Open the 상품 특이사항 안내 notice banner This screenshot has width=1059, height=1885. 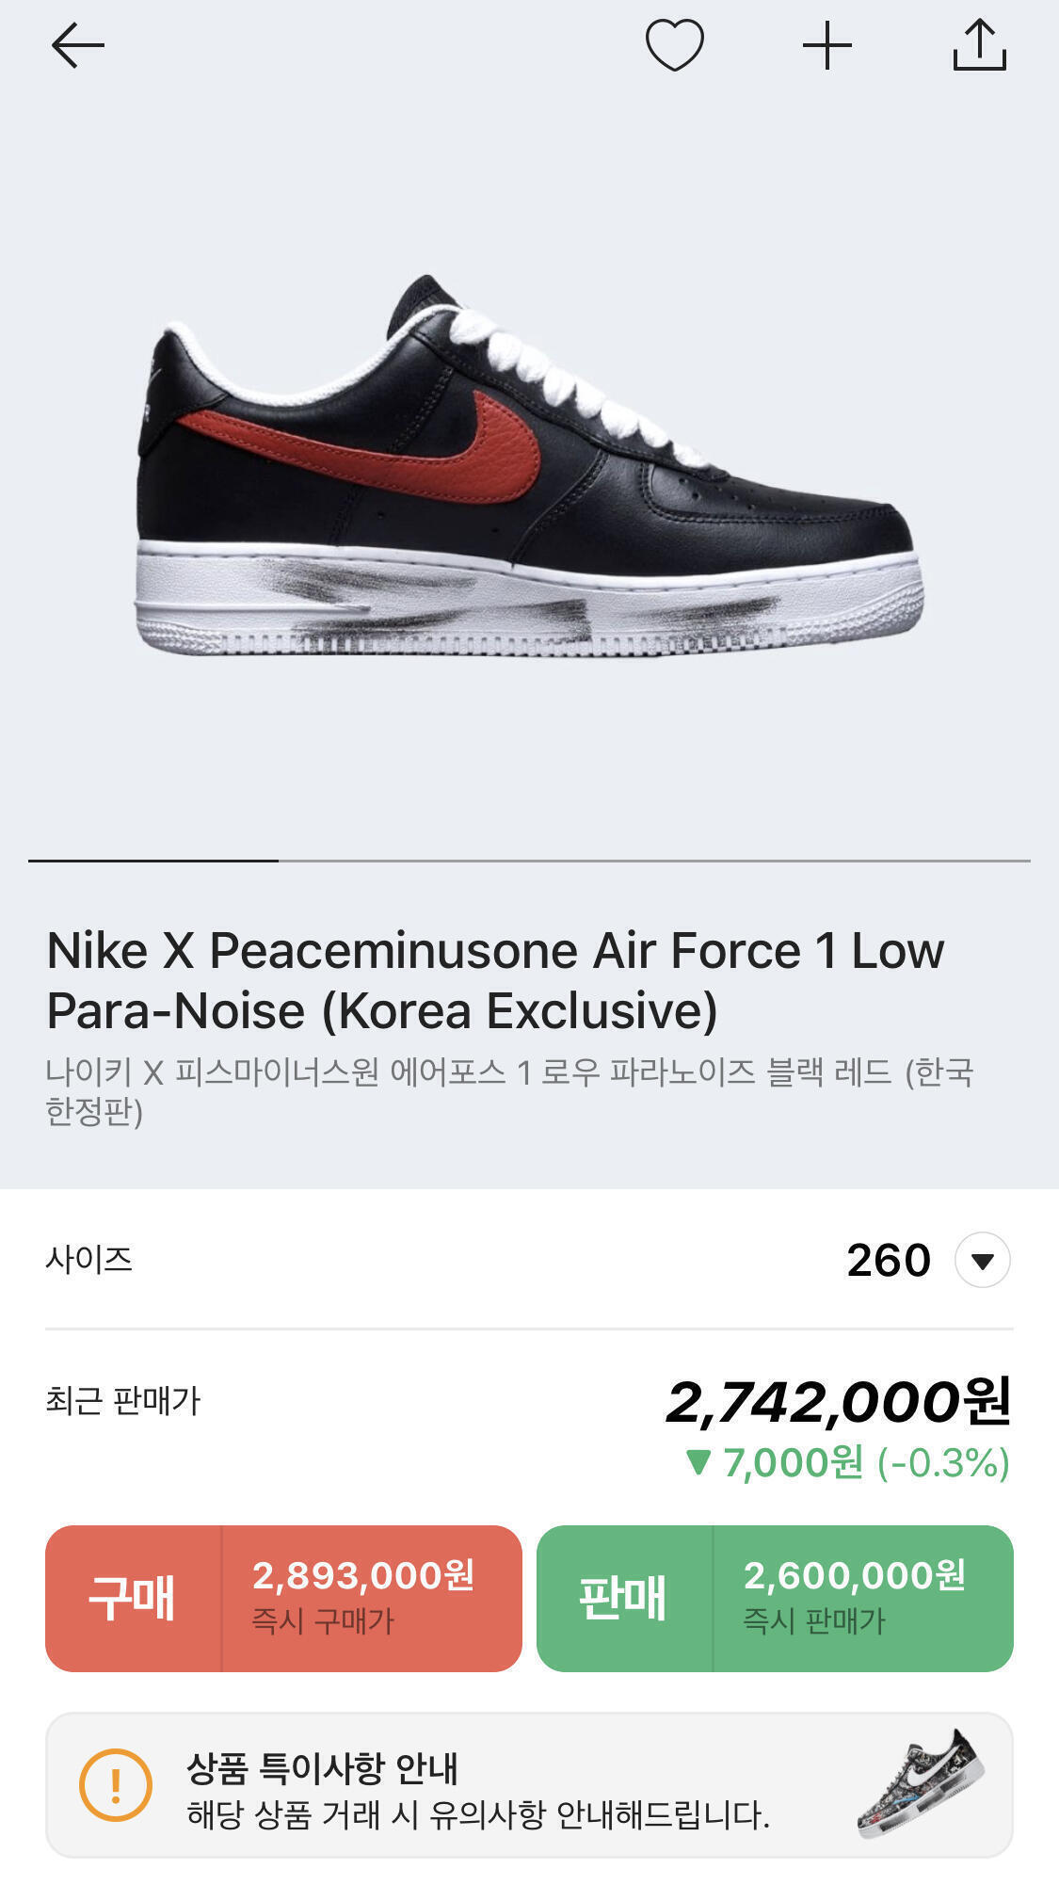coord(477,1785)
